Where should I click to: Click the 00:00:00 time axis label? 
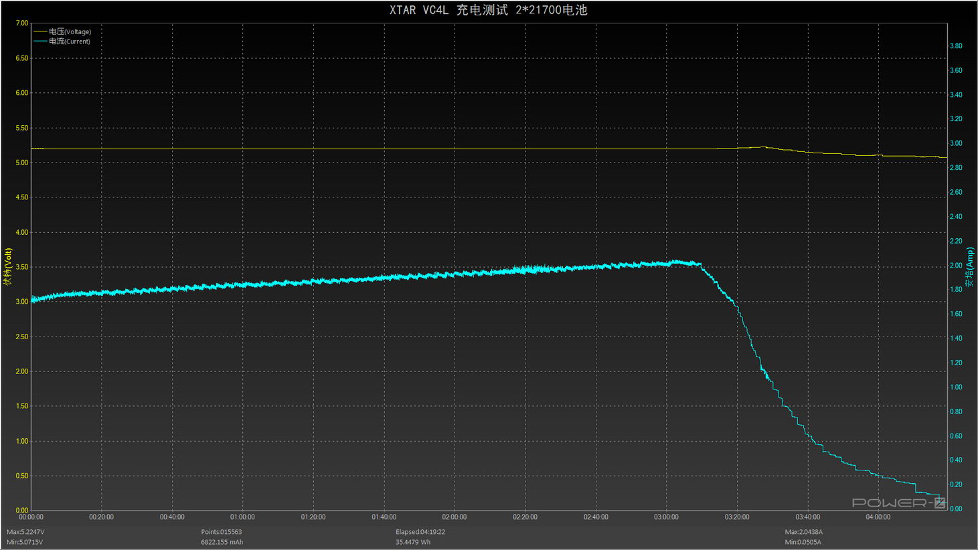click(x=31, y=517)
